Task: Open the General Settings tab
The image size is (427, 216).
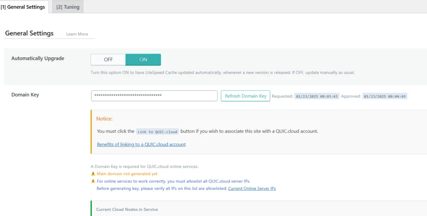Action: 23,7
